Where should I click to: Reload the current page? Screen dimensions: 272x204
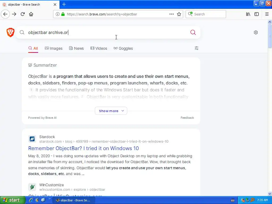point(23,14)
